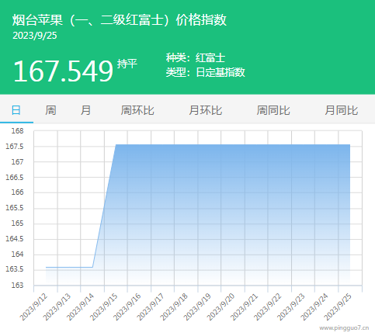Open the 周同比 tab
This screenshot has width=375, height=336.
point(273,110)
